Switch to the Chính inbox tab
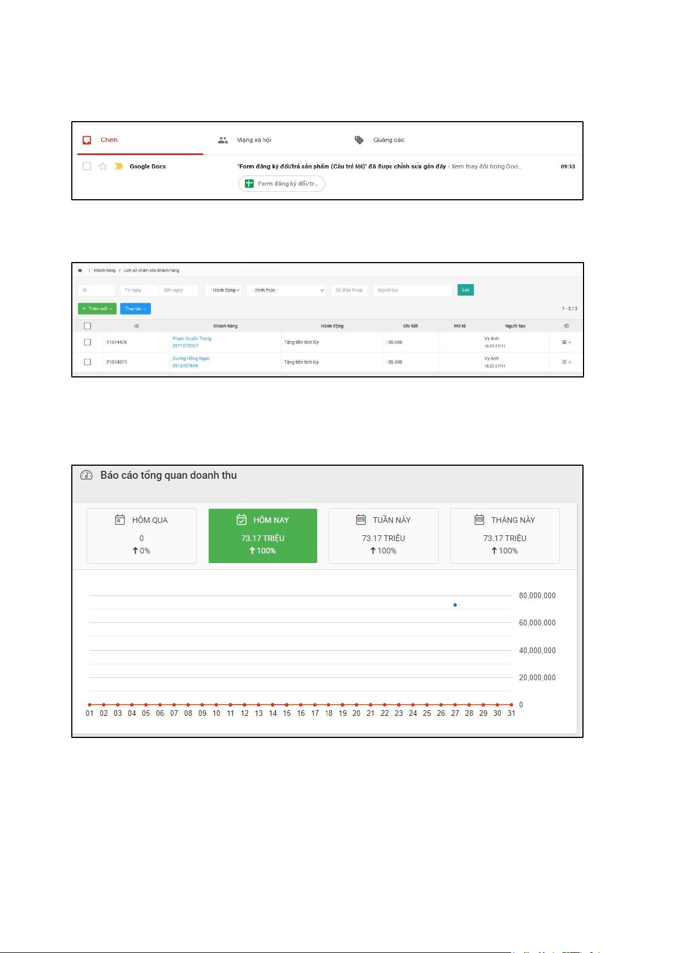This screenshot has width=674, height=953. (x=140, y=140)
